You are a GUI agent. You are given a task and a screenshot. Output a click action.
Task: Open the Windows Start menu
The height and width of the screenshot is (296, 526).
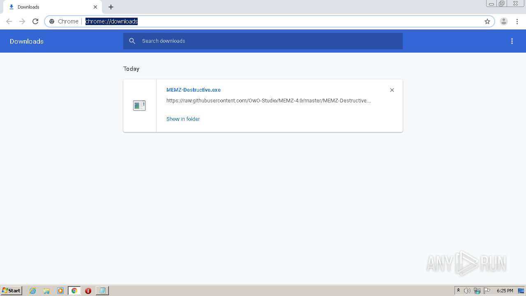[12, 291]
